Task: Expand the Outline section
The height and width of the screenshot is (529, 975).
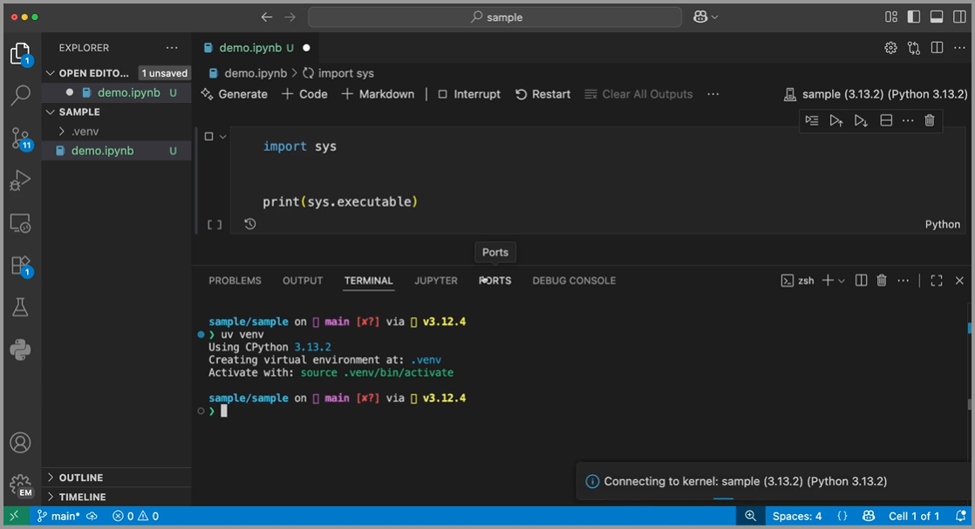Action: [x=80, y=478]
